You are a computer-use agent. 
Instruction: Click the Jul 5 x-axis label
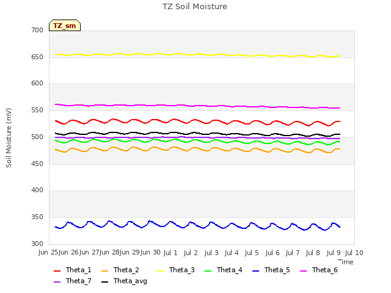point(252,253)
